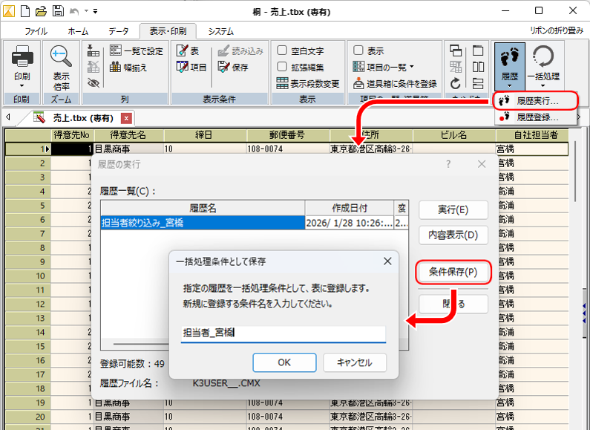Click the 一覧で設定 column settings icon
590x430 pixels.
point(116,51)
